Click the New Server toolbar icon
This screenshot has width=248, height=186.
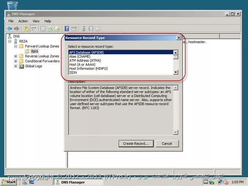84,29
